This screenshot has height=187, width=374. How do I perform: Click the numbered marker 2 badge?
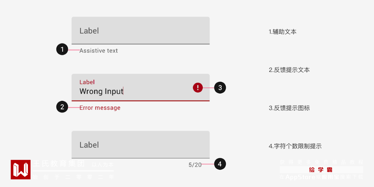point(62,107)
